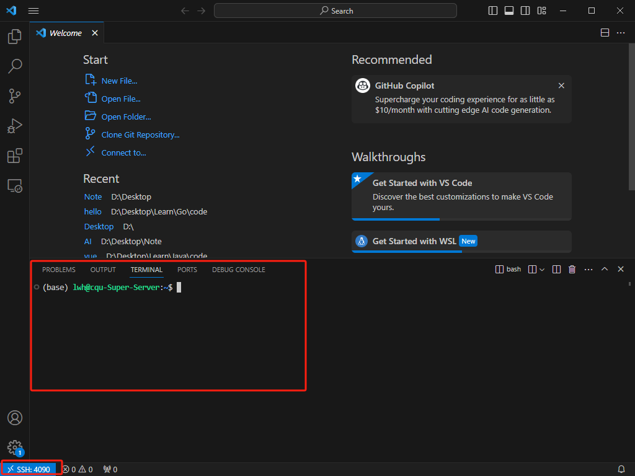This screenshot has height=476, width=635.
Task: Click the WSL walkthrough progress bar
Action: click(461, 252)
